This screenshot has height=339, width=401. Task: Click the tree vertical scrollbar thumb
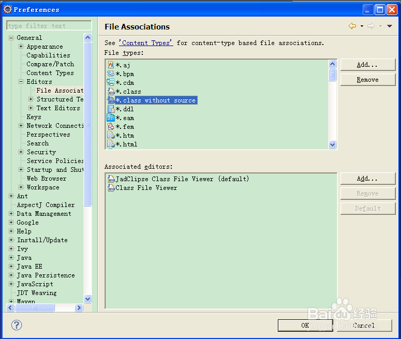[88, 124]
